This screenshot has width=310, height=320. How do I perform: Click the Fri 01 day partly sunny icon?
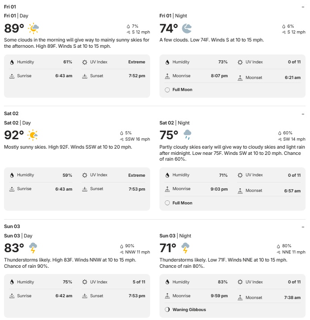click(34, 29)
